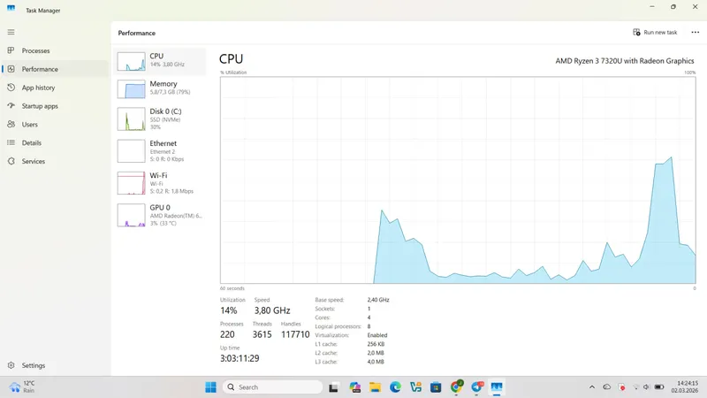Click the L2 cache 2,0 MB value

coord(376,353)
